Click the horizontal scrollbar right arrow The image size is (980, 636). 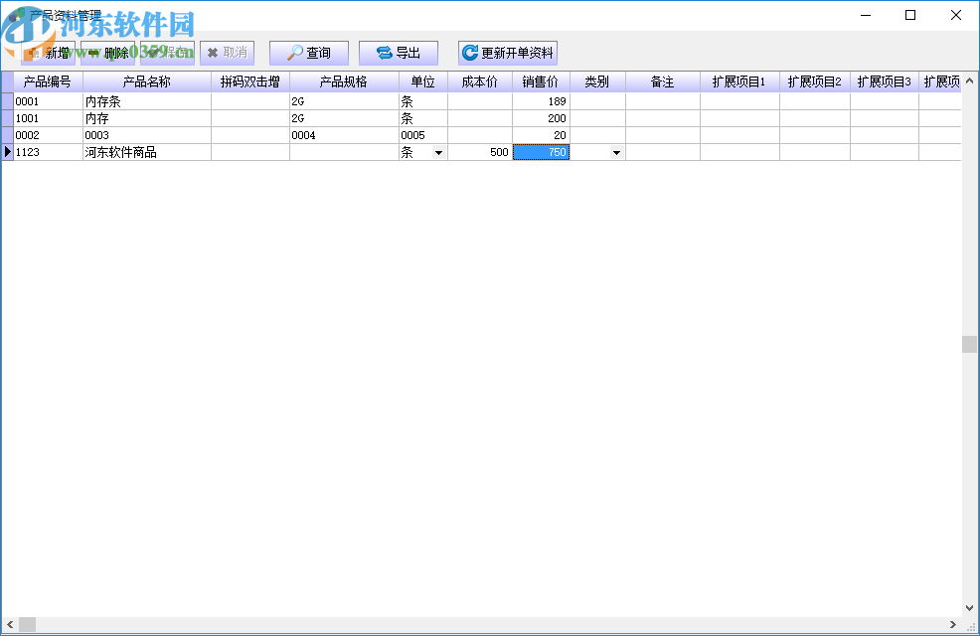tap(952, 624)
